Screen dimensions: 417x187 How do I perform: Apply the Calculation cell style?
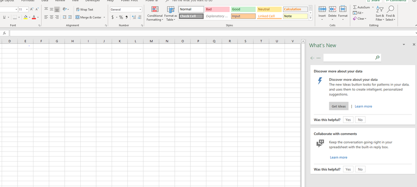click(x=295, y=9)
